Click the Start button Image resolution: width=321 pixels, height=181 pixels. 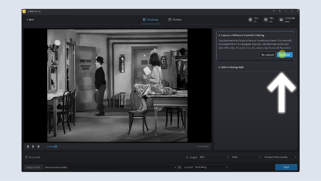tap(286, 167)
